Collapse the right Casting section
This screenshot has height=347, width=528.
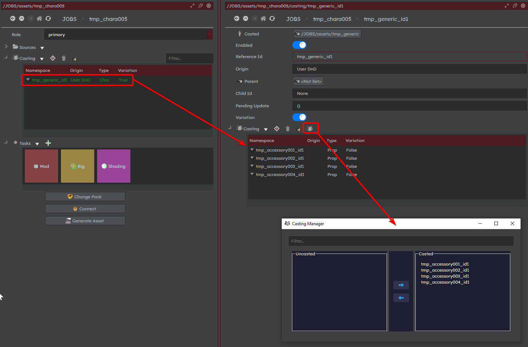tap(230, 127)
